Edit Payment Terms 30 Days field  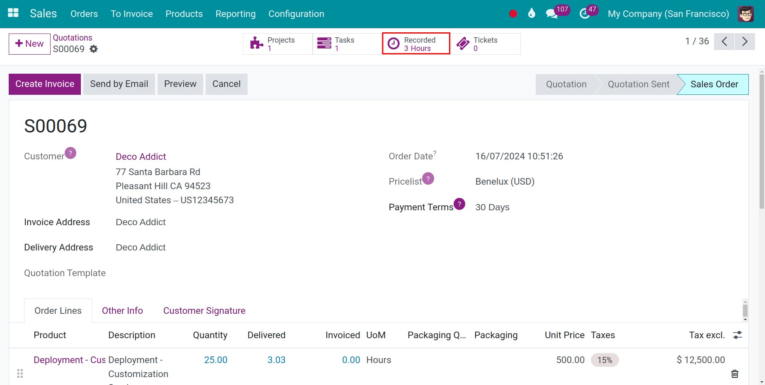click(x=493, y=207)
